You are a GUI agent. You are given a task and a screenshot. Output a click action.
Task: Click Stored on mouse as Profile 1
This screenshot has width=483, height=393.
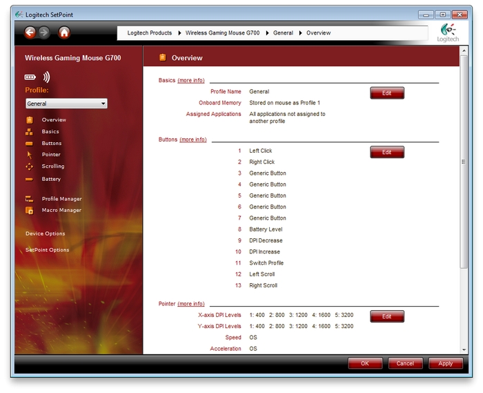[284, 103]
